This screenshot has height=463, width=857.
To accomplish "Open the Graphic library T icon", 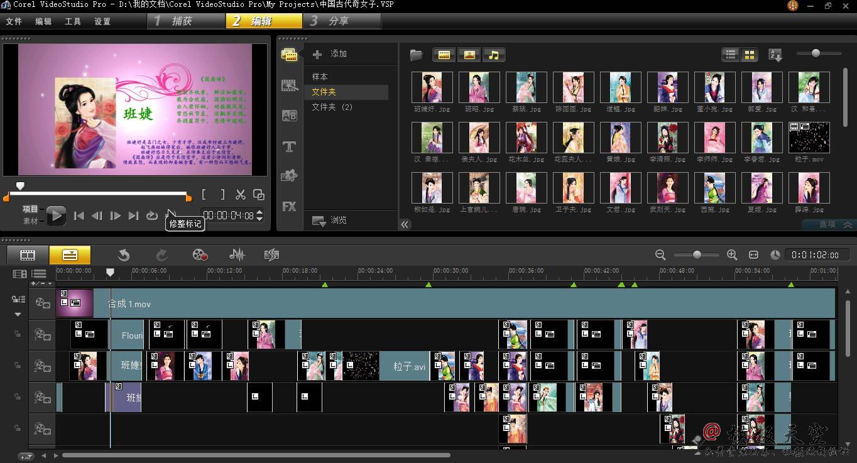I will (x=289, y=147).
